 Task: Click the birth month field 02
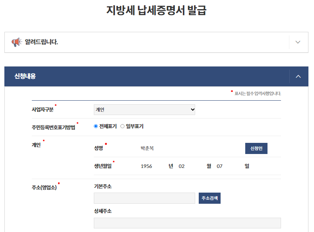point(182,166)
